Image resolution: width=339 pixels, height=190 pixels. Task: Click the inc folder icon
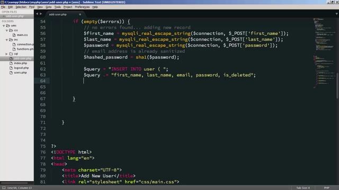[x=11, y=40]
